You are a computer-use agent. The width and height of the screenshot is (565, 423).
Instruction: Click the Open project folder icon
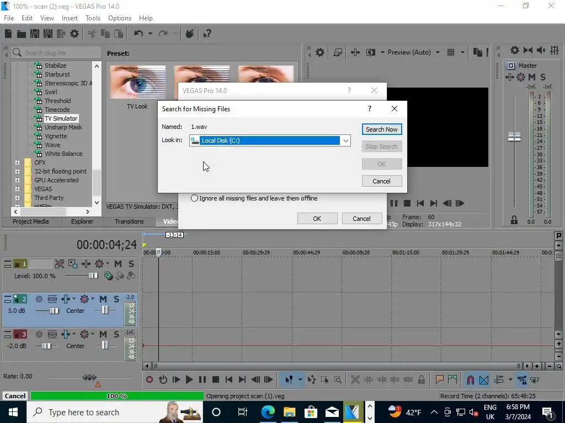click(22, 34)
